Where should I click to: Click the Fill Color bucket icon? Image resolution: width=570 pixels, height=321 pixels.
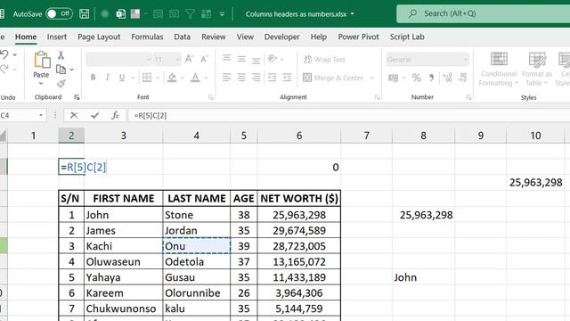point(172,78)
